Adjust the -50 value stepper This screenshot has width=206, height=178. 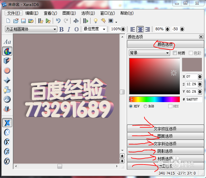click(182, 29)
